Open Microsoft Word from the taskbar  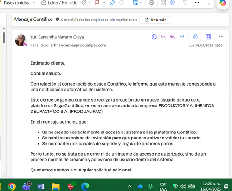pyautogui.click(x=41, y=186)
